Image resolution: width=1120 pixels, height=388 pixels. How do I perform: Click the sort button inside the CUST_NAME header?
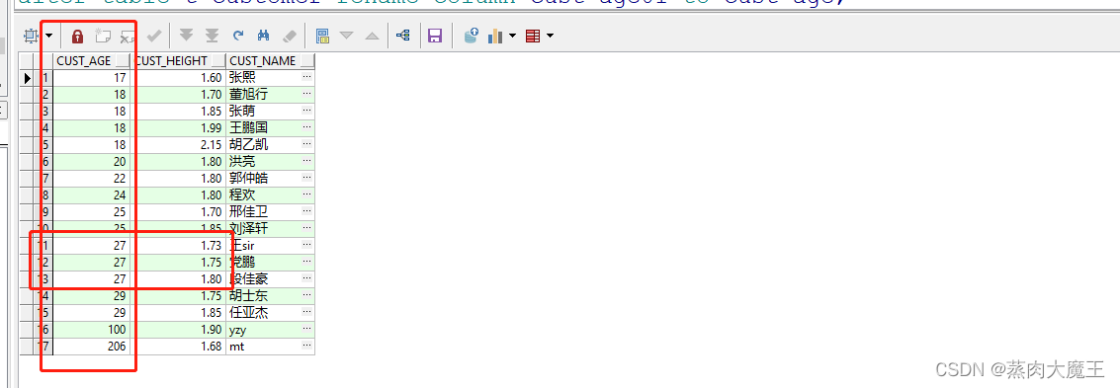307,60
